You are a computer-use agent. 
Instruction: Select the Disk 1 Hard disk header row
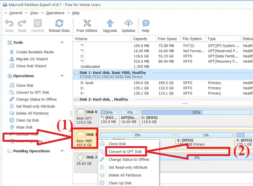tap(163, 75)
